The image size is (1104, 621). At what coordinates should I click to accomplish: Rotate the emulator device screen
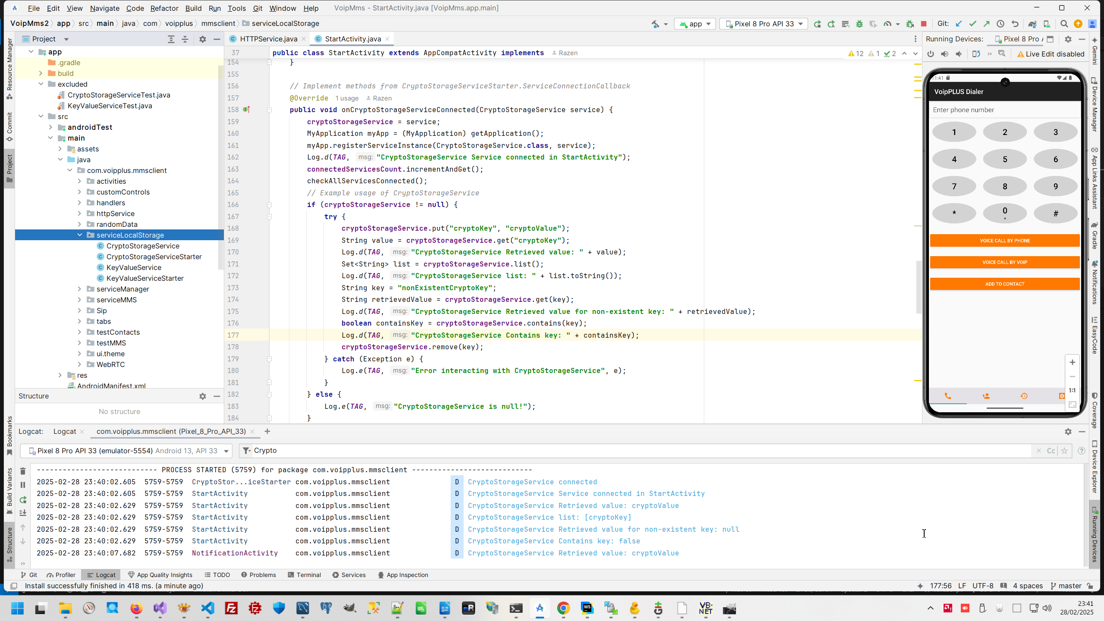coord(976,54)
